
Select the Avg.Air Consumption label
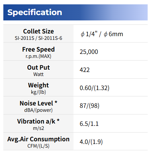click(38, 139)
